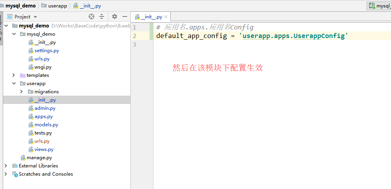
Task: Click the locate/scroll-from-source target icon
Action: [x=91, y=17]
